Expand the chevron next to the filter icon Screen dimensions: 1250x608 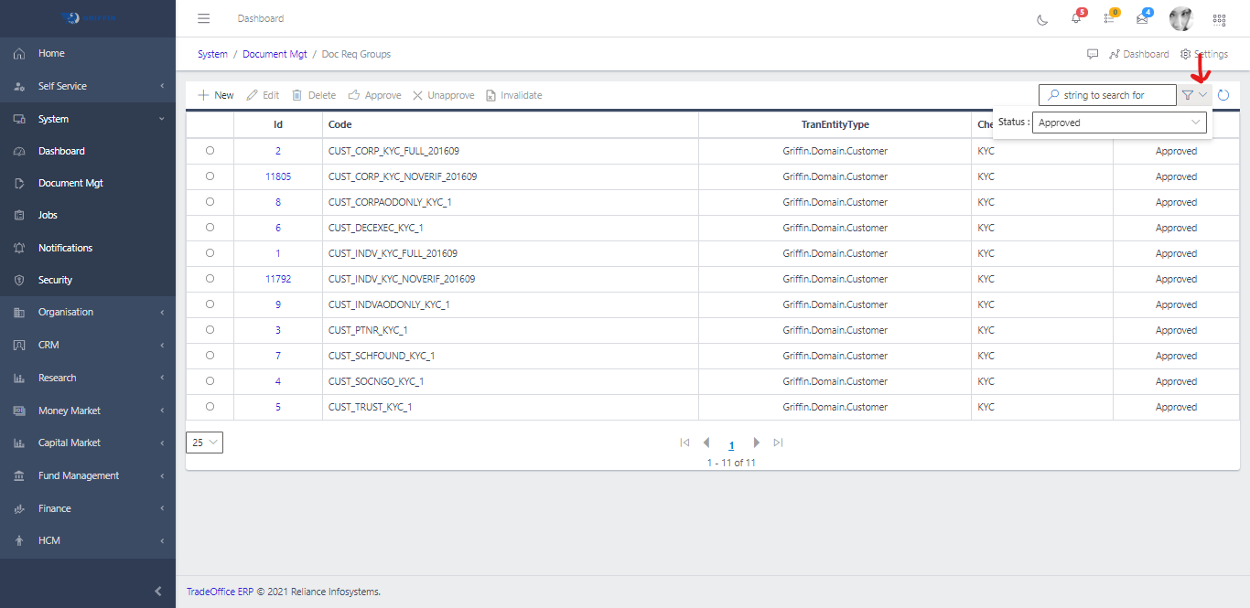click(x=1202, y=94)
